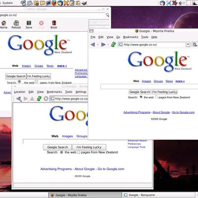
Task: Launch GIMP from the top panel
Action: [x=84, y=3]
